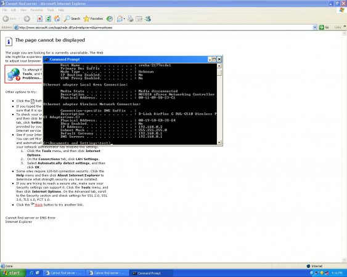
Task: Click the Internet zone globe in status bar
Action: click(x=309, y=266)
